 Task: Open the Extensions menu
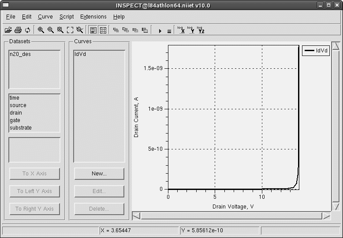(93, 17)
